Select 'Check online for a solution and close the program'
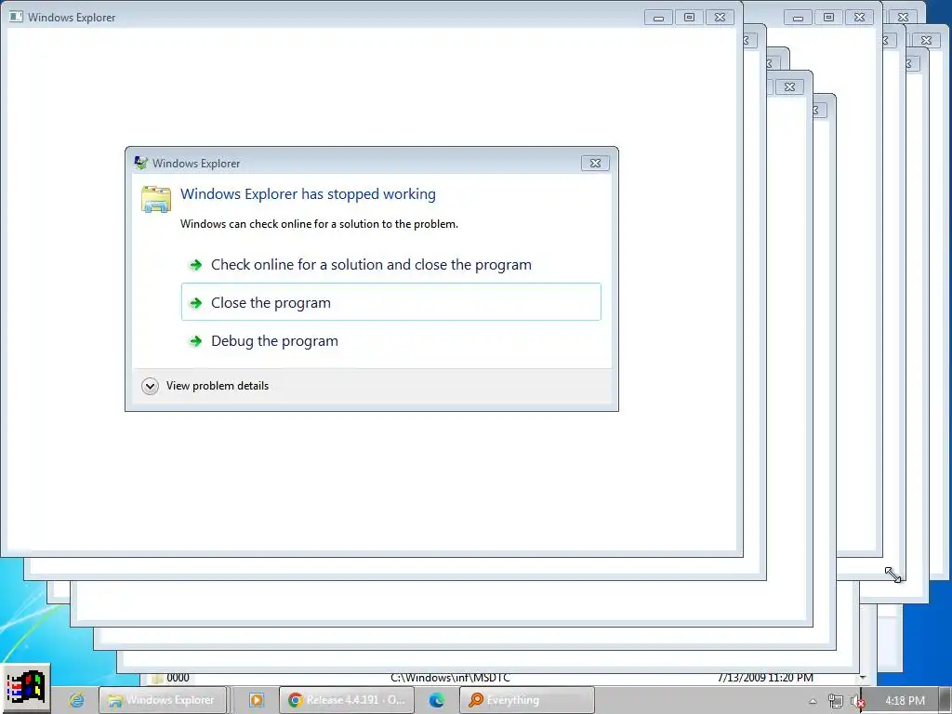This screenshot has width=952, height=714. click(391, 265)
